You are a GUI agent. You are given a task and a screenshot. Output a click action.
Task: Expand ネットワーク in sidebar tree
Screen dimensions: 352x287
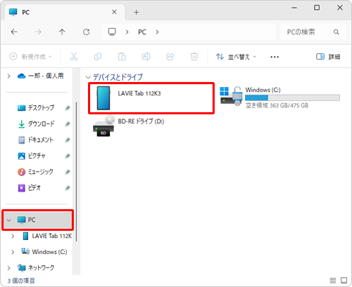pos(9,268)
